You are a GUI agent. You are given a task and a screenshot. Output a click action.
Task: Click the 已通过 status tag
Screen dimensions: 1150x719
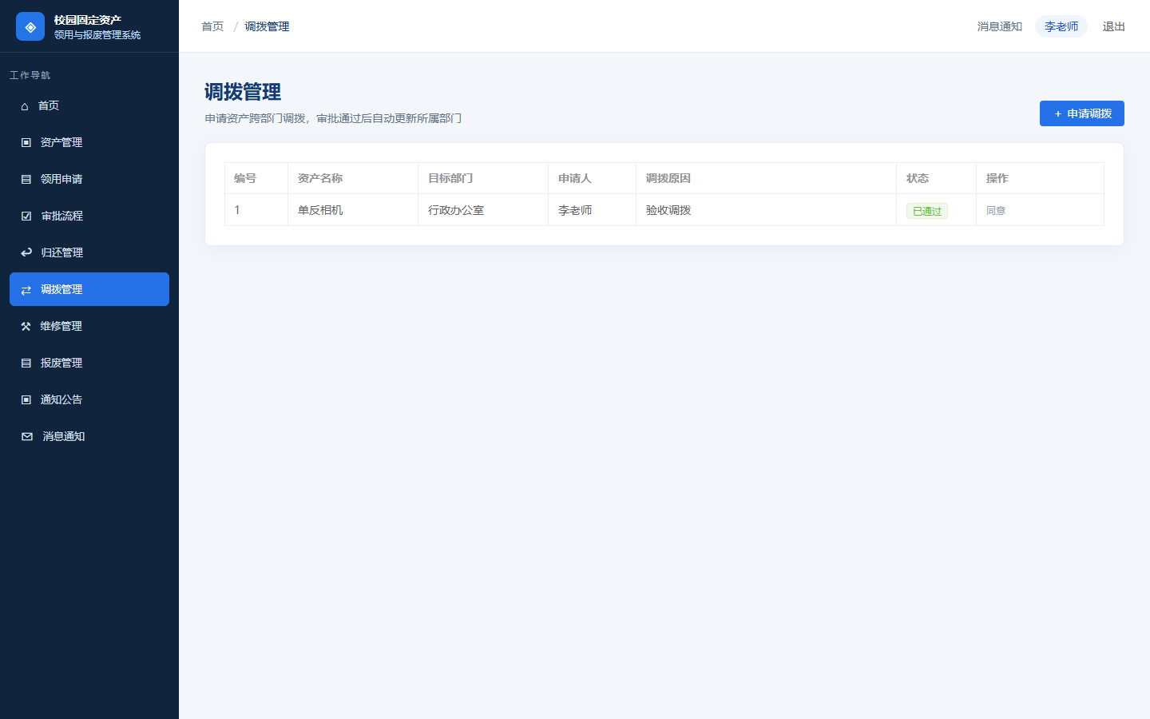coord(927,211)
